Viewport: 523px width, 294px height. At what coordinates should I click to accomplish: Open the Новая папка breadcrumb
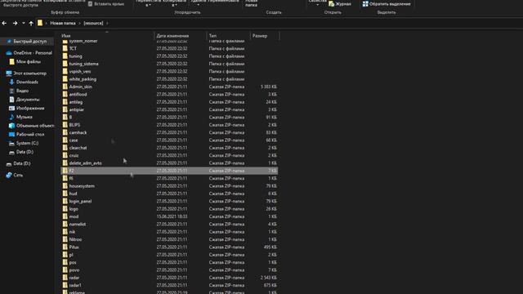pyautogui.click(x=63, y=23)
